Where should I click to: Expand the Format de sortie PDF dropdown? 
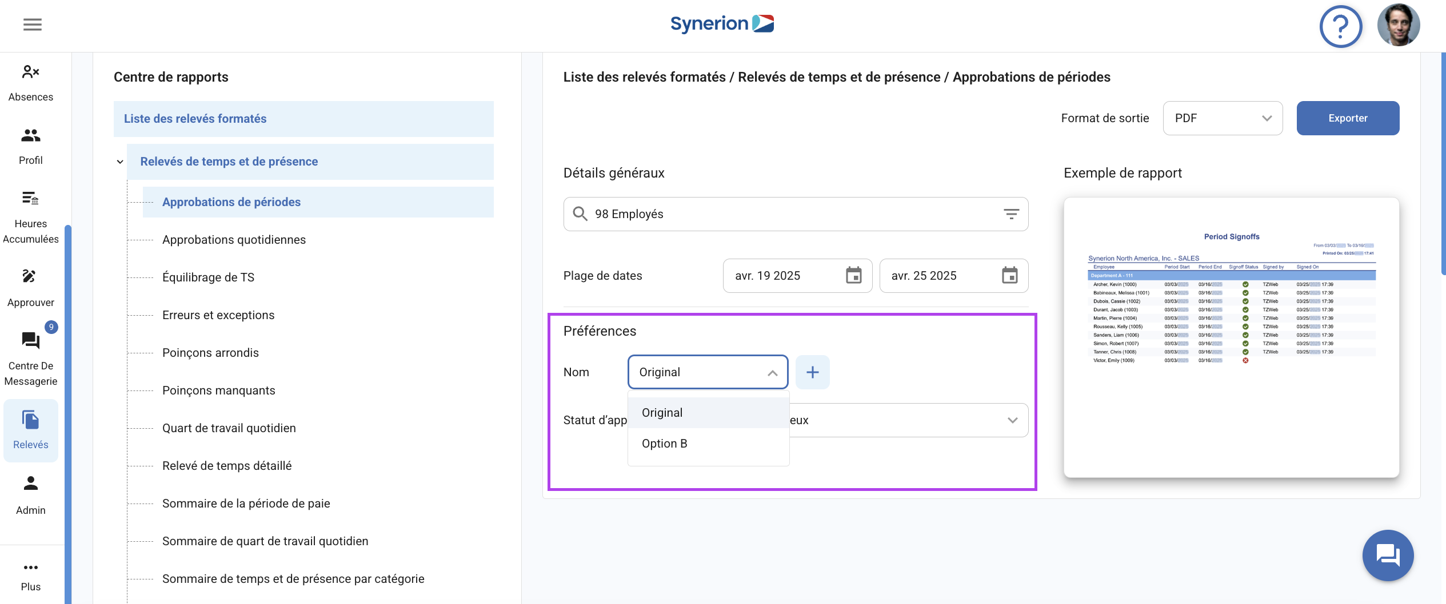1223,118
